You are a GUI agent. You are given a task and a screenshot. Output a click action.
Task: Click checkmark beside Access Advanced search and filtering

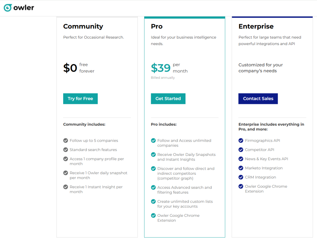(153, 187)
